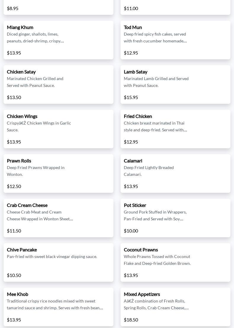Open the Crab Cream Cheese item

[x=59, y=218]
